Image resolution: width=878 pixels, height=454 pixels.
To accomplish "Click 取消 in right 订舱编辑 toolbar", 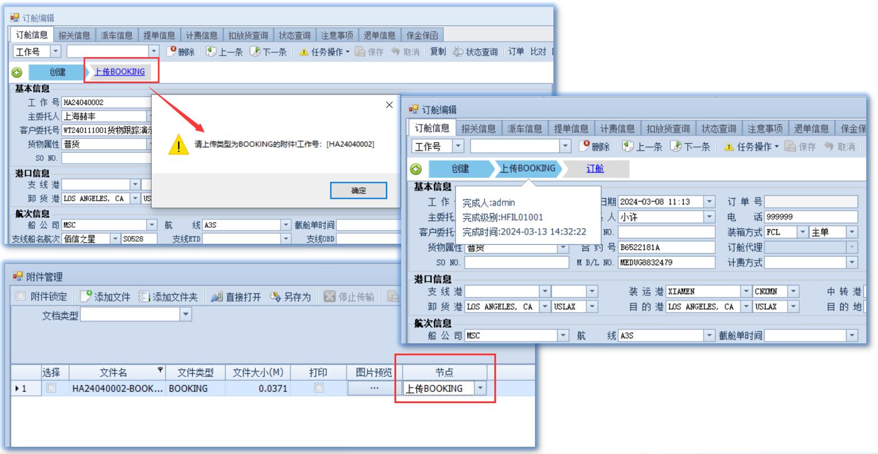I will point(839,146).
